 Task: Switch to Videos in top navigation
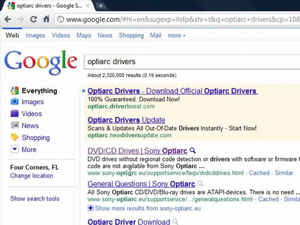coord(61,35)
